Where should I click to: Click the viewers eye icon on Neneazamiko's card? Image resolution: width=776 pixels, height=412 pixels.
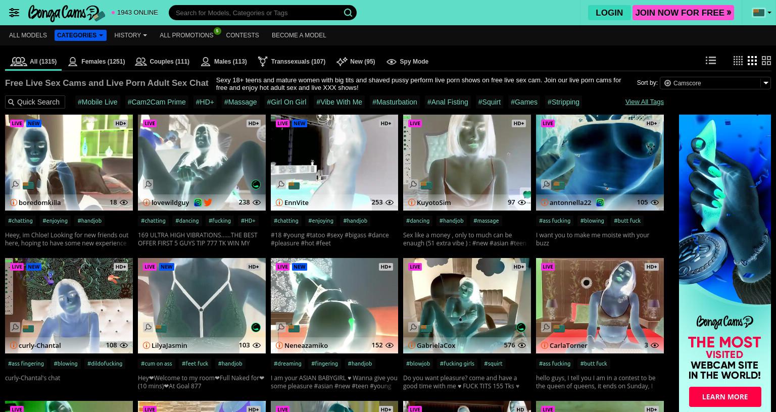pos(389,346)
